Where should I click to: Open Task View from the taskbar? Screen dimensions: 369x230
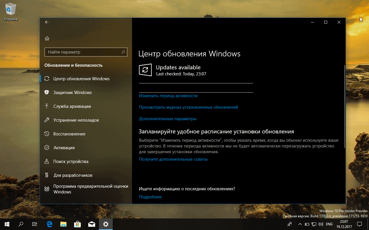(x=35, y=224)
